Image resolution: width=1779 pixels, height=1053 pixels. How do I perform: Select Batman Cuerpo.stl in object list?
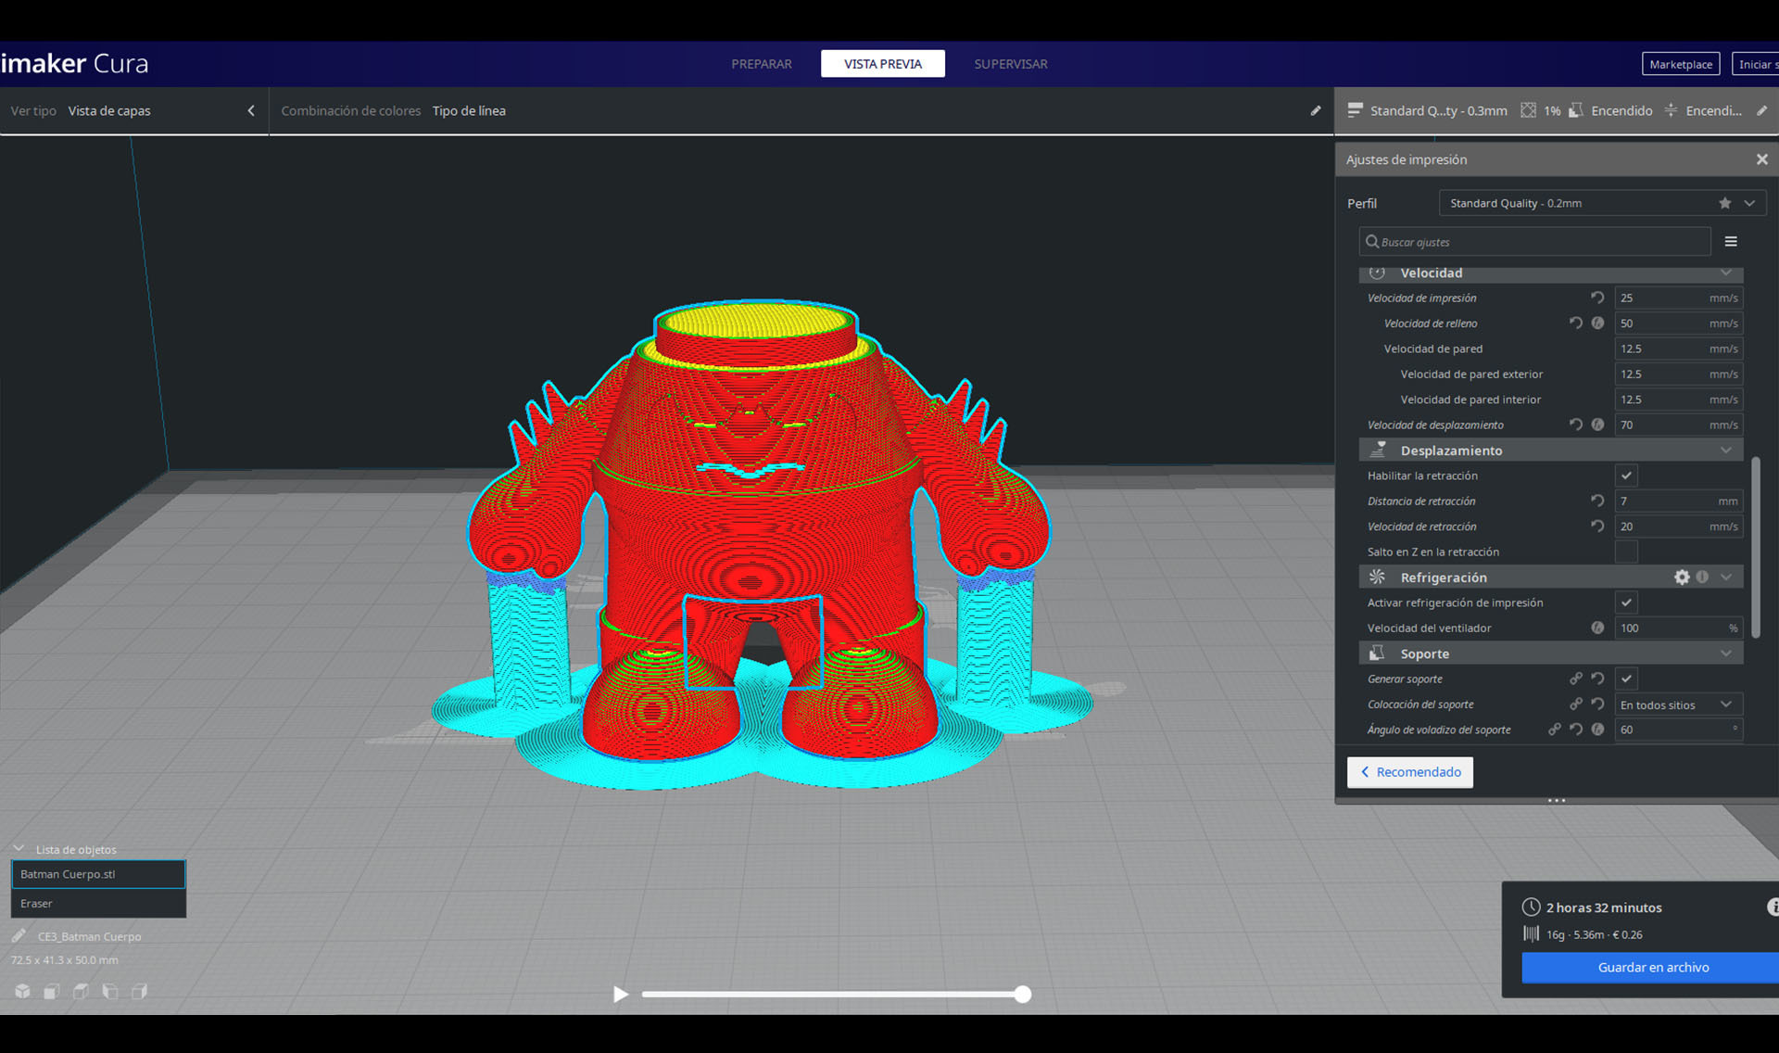point(98,874)
